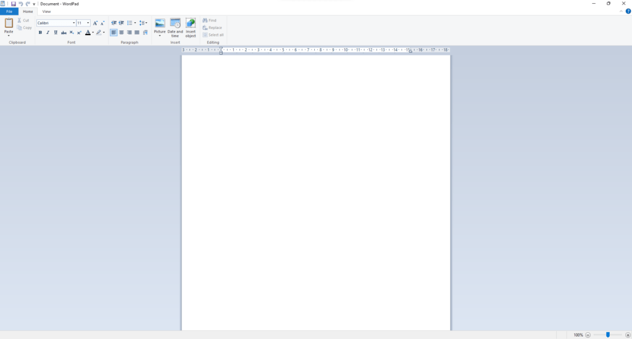Open the font size dropdown
The height and width of the screenshot is (339, 632).
(x=88, y=23)
